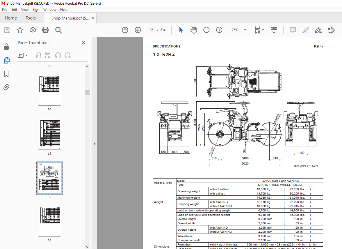Image resolution: width=342 pixels, height=249 pixels.
Task: Click the Save file icon
Action: [x=7, y=30]
